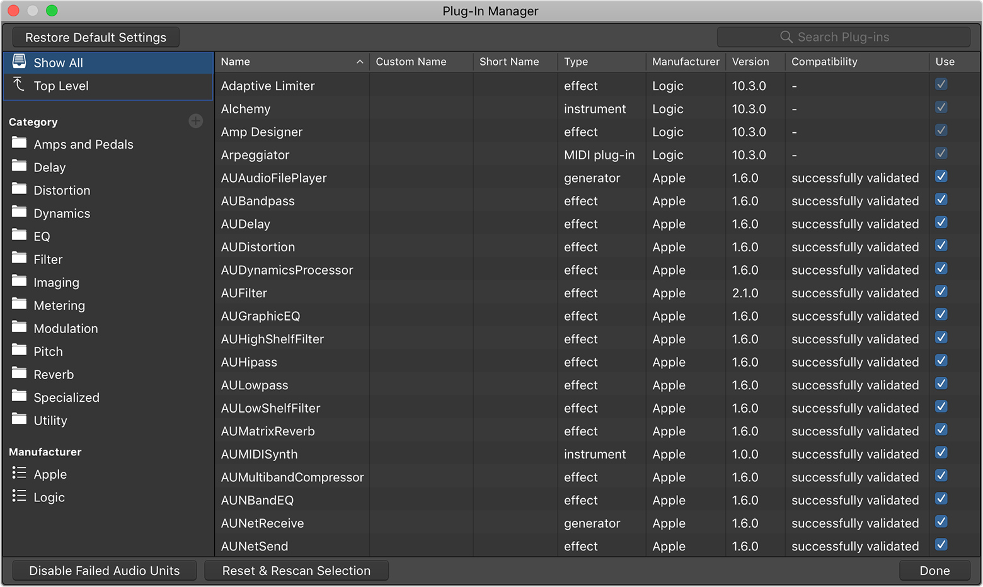Click the Utility folder icon
983x587 pixels.
20,419
